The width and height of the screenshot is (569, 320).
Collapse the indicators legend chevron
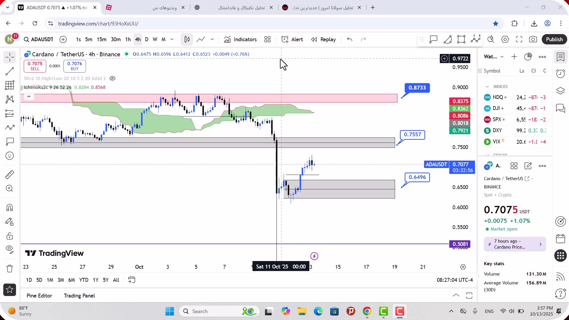tap(29, 97)
